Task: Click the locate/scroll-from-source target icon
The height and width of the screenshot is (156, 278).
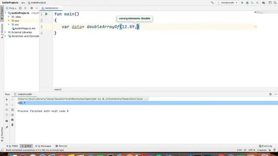Action: [x=20, y=8]
